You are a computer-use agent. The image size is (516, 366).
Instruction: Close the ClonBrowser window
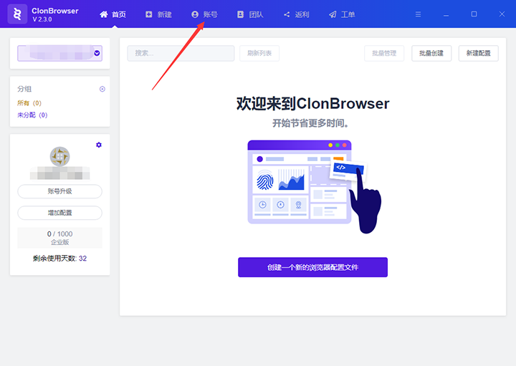[502, 14]
